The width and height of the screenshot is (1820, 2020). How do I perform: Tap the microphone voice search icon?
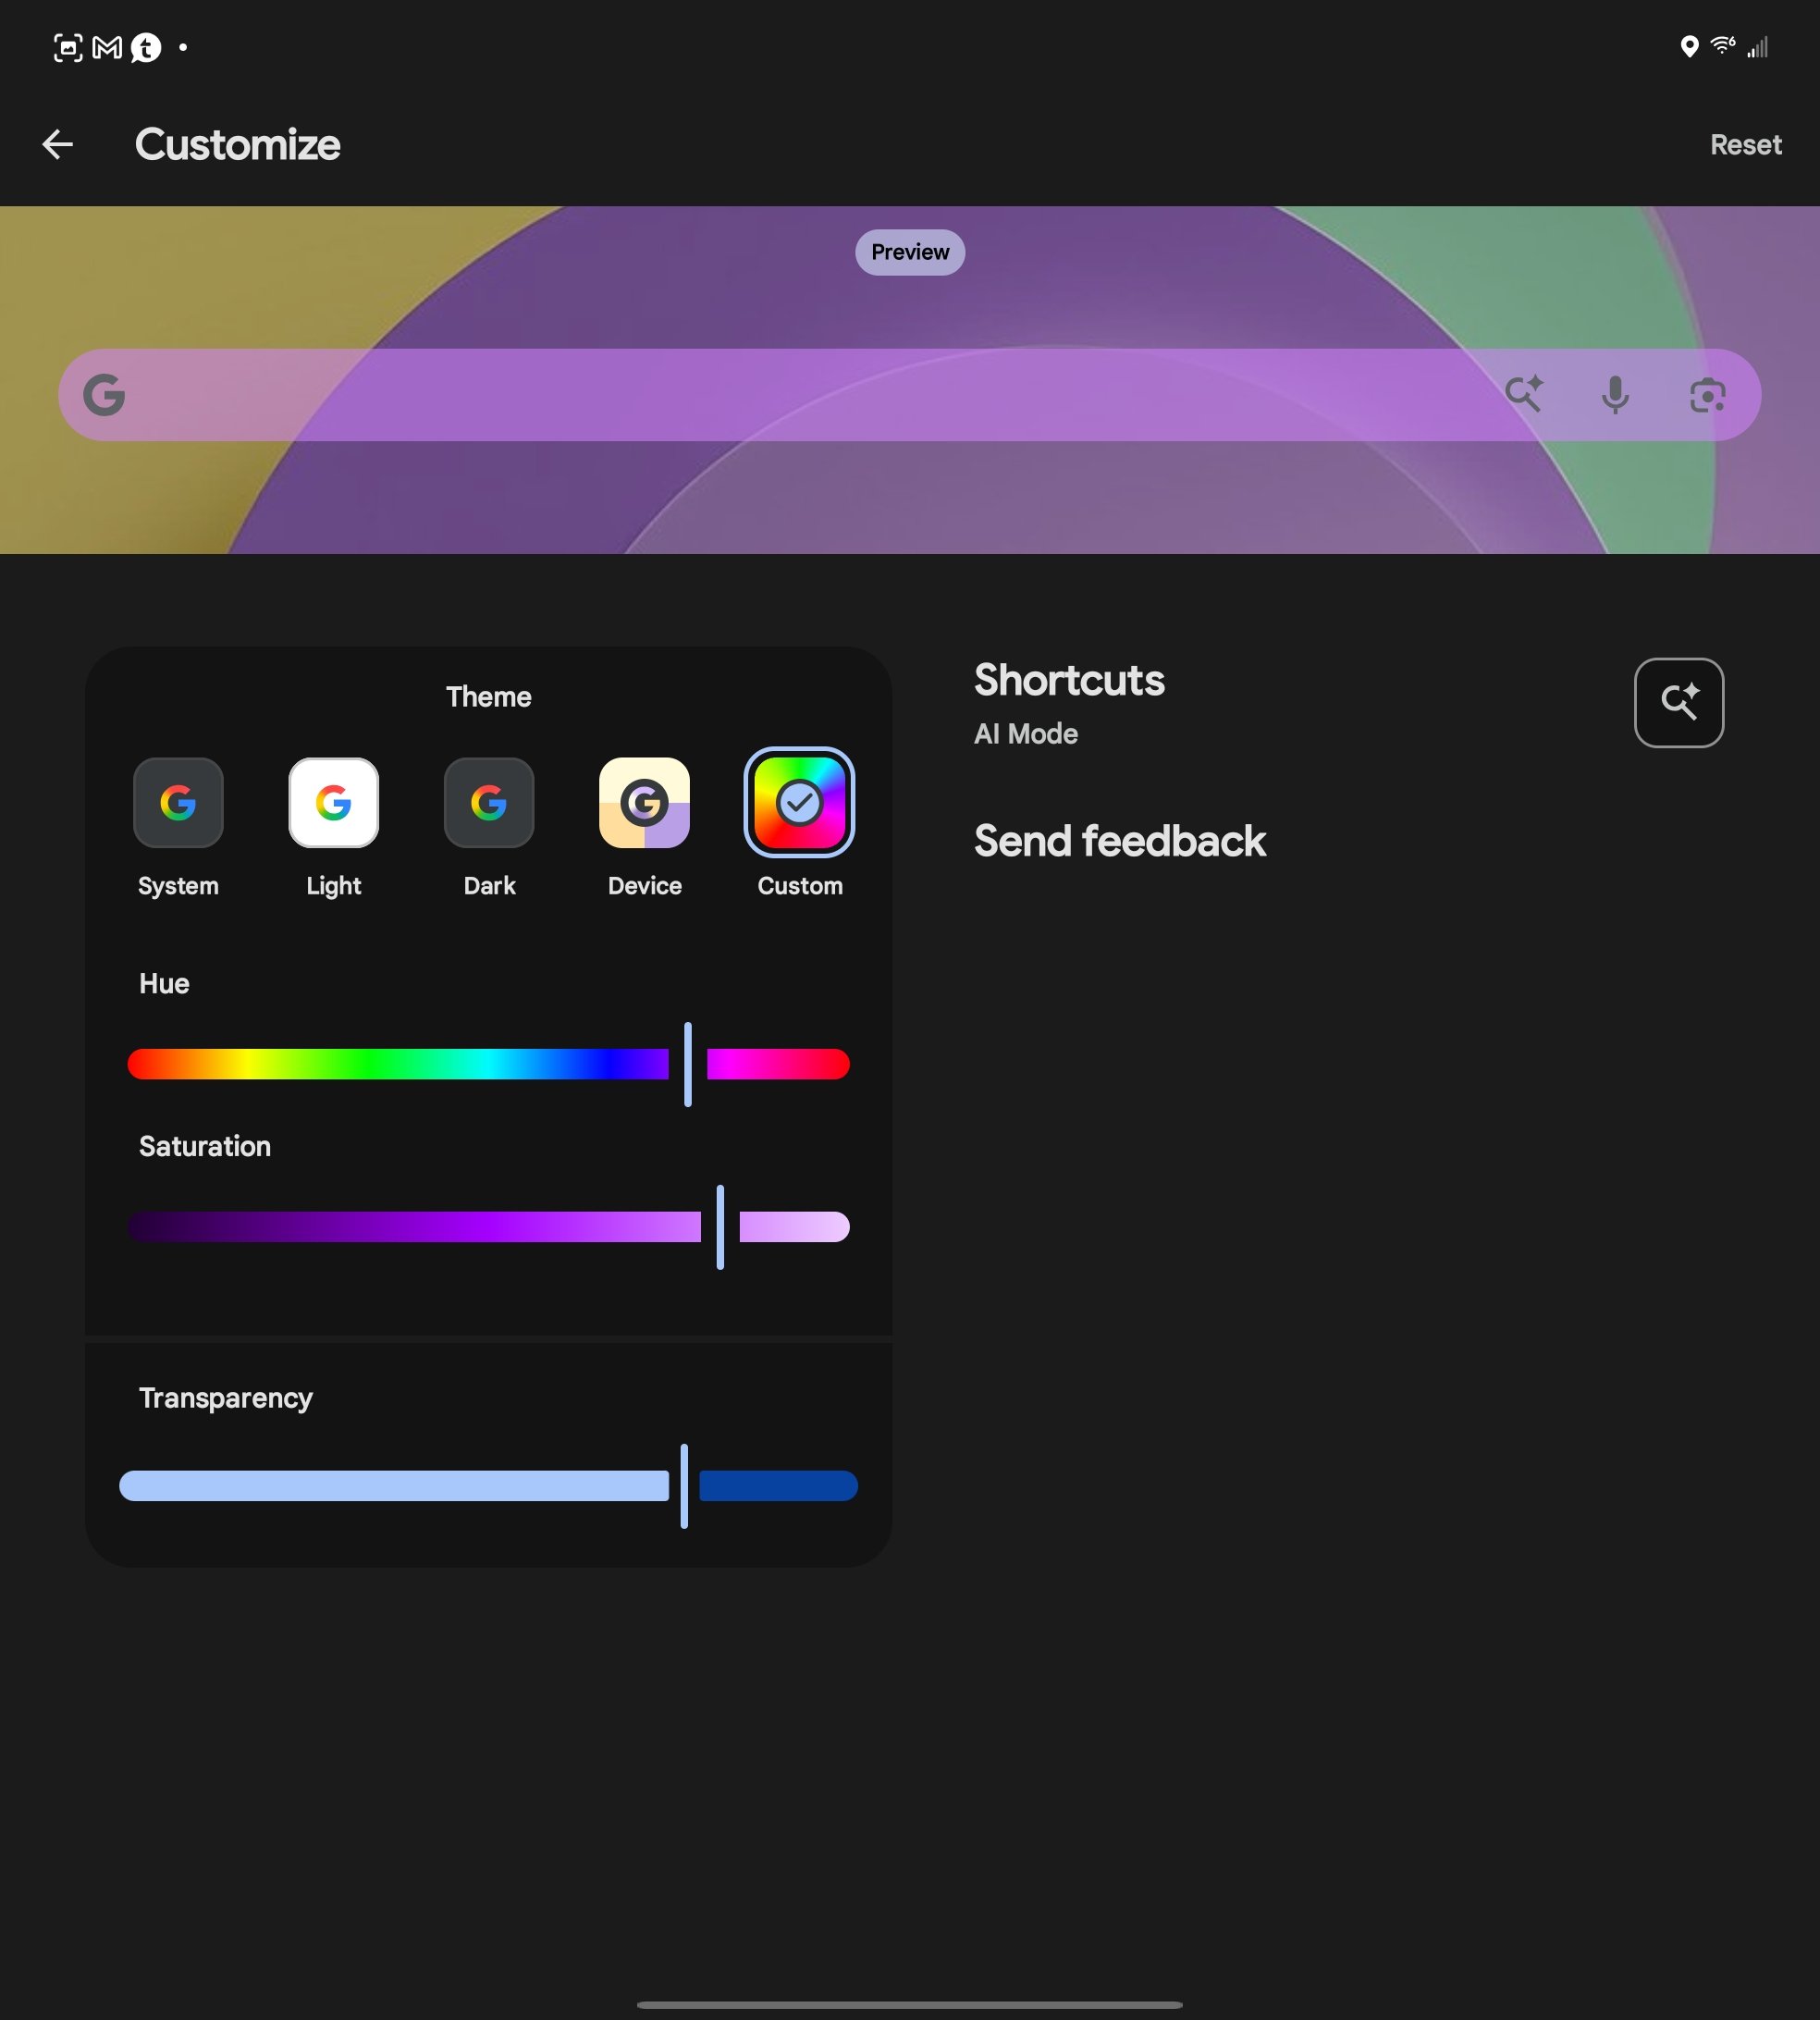(x=1615, y=395)
